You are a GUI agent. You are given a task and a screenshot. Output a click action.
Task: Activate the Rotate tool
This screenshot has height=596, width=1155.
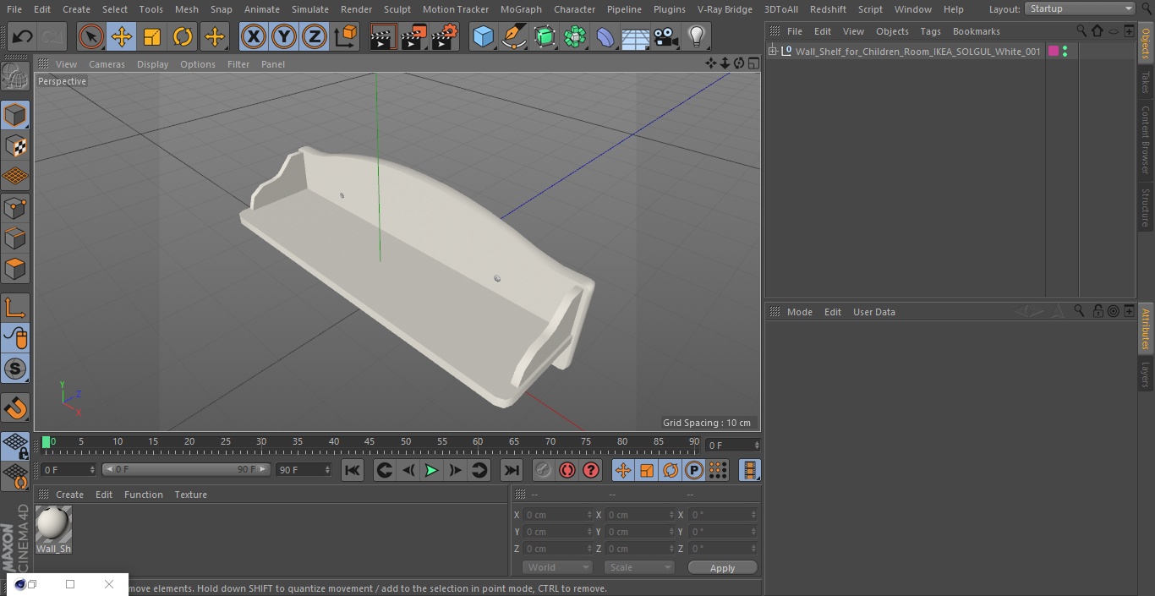point(183,37)
